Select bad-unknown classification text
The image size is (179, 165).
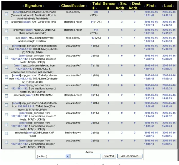pos(73,133)
